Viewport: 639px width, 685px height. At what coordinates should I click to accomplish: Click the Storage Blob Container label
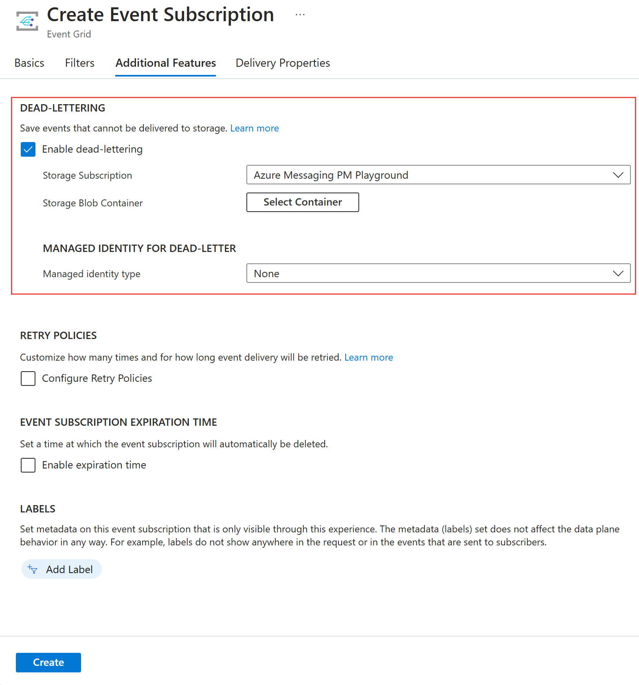coord(93,203)
